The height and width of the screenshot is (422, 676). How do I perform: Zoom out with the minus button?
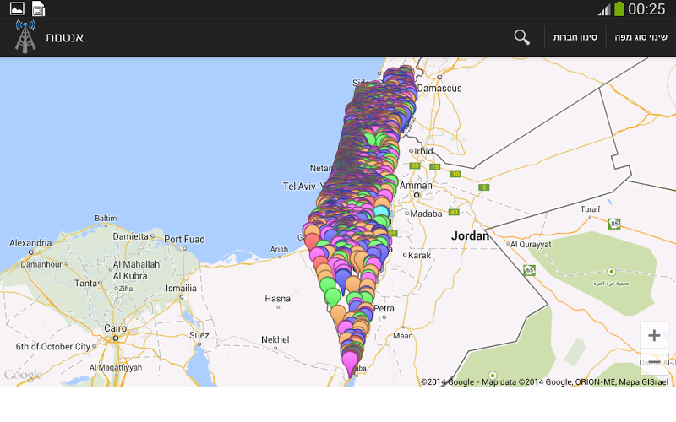point(654,361)
